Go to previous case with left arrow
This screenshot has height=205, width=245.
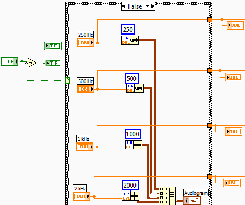[124, 6]
